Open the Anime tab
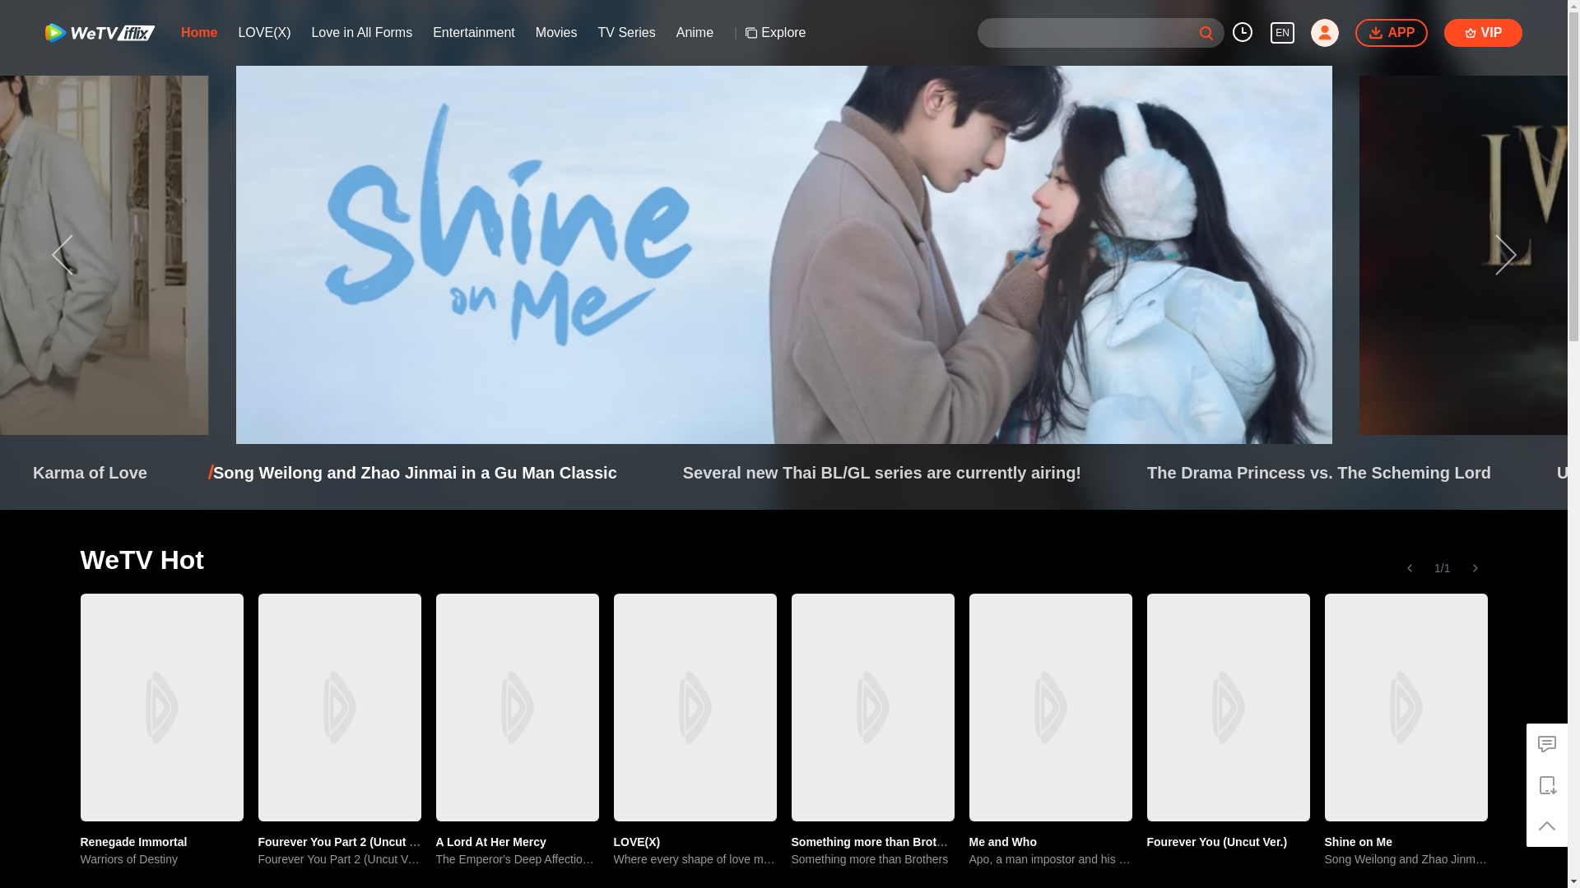Image resolution: width=1580 pixels, height=888 pixels. (695, 33)
